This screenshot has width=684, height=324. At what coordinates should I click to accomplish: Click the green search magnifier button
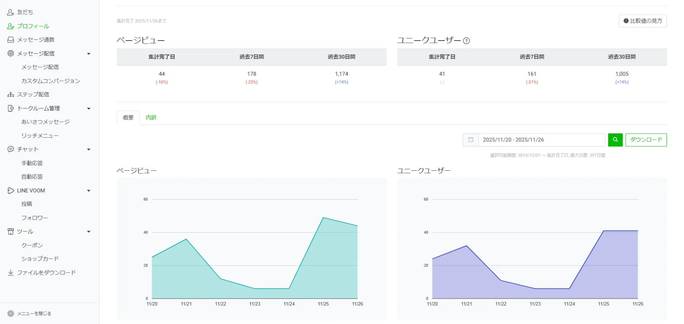615,140
